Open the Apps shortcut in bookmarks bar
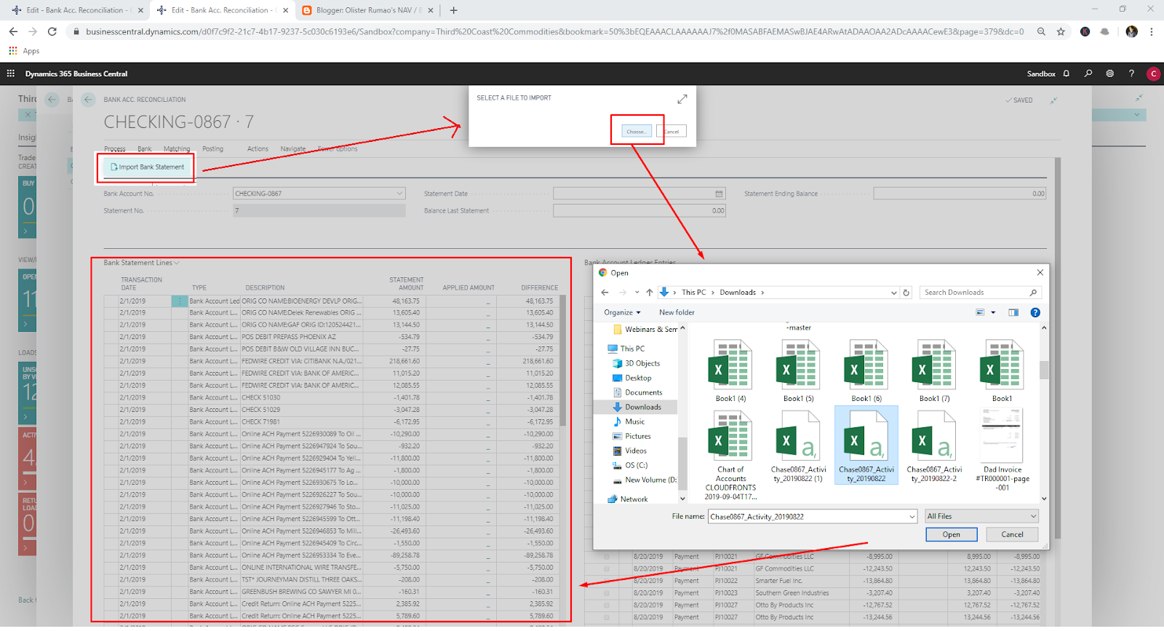Image resolution: width=1164 pixels, height=631 pixels. pyautogui.click(x=24, y=51)
